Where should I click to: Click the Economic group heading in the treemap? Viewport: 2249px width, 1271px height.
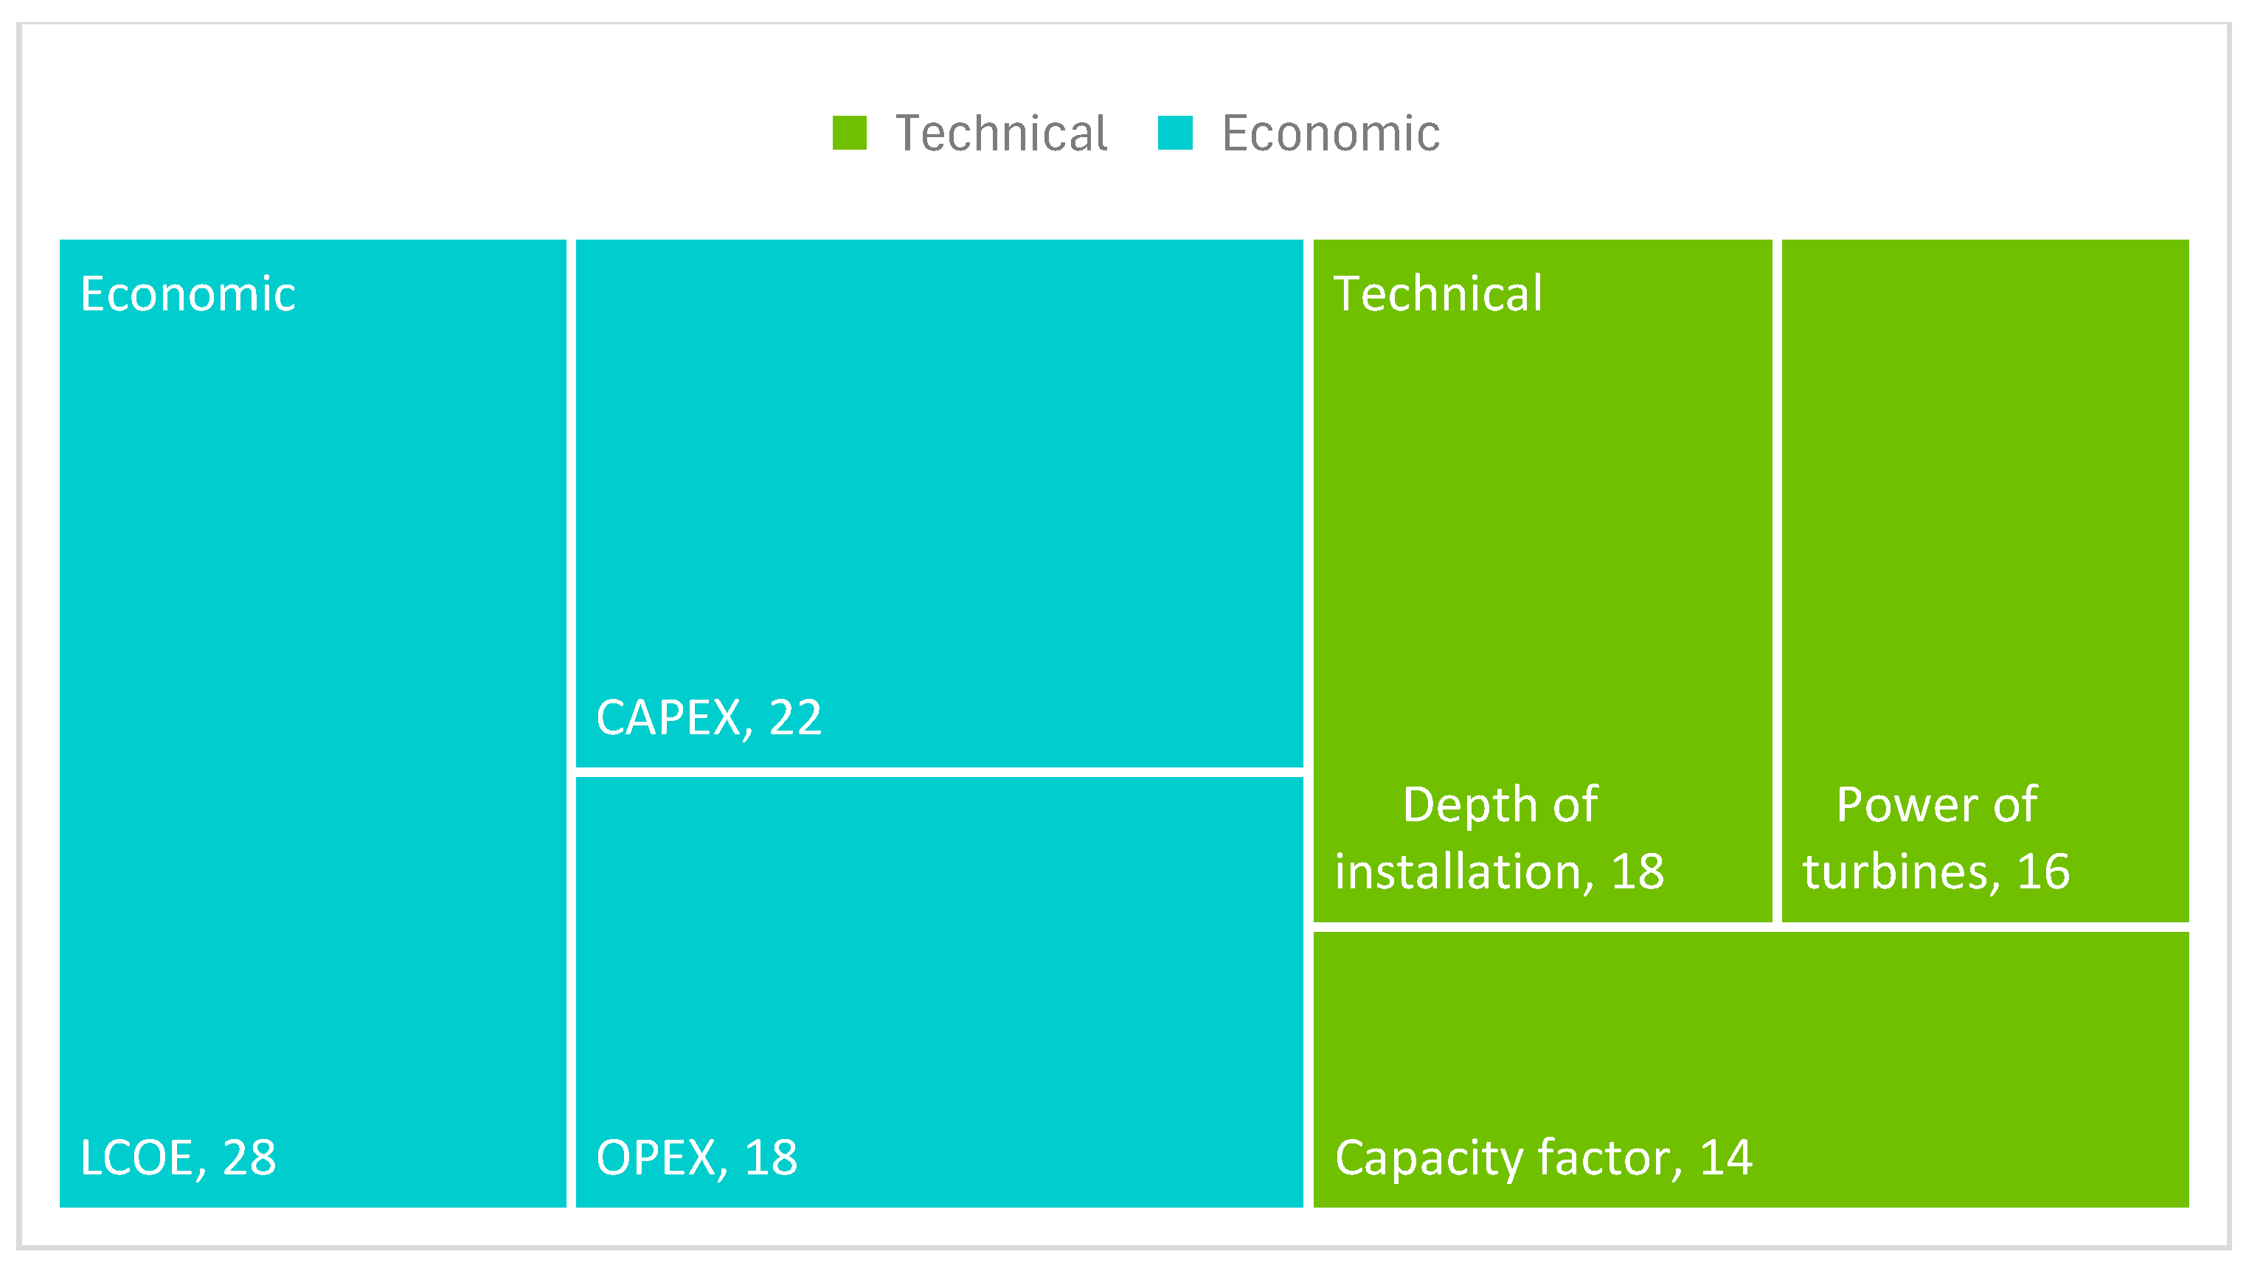click(x=188, y=293)
